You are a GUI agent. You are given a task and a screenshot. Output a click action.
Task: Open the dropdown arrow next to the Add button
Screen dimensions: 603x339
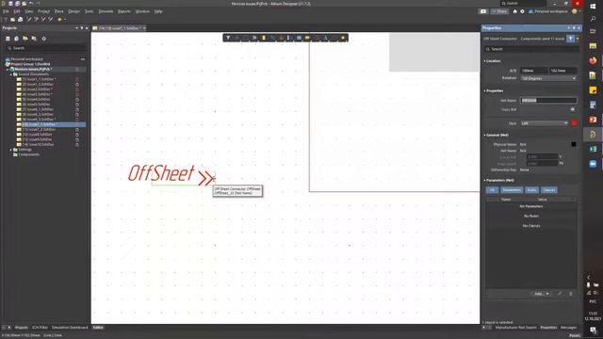point(547,294)
